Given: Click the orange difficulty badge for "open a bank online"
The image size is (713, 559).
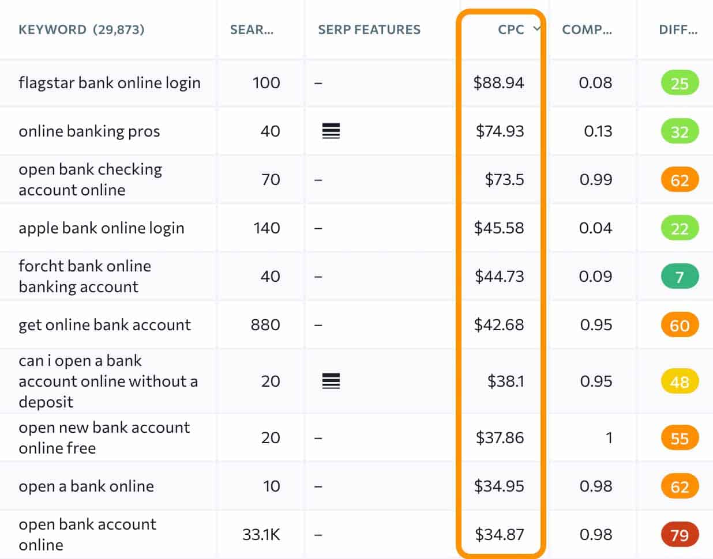Looking at the screenshot, I should click(680, 486).
